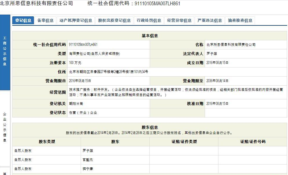Click the registered capital value 100 万元
The height and width of the screenshot is (175, 288).
click(x=75, y=63)
